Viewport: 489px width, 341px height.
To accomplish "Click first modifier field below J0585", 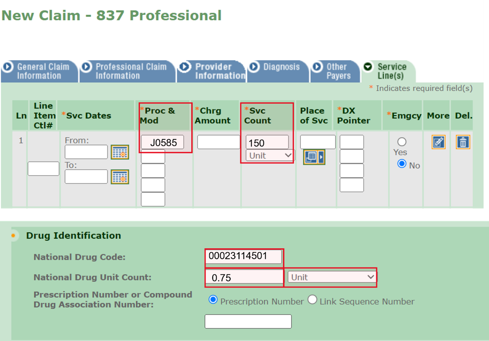I will click(x=153, y=156).
